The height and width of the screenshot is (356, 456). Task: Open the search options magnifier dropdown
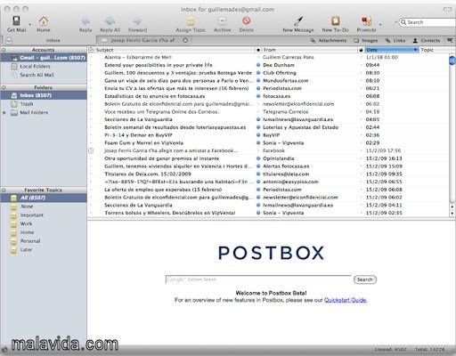click(x=403, y=22)
